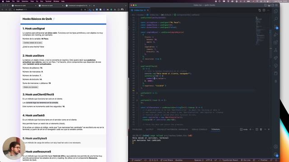Open editor More Actions ellipsis menu
Viewport: 289px width, 162px height.
tap(268, 10)
